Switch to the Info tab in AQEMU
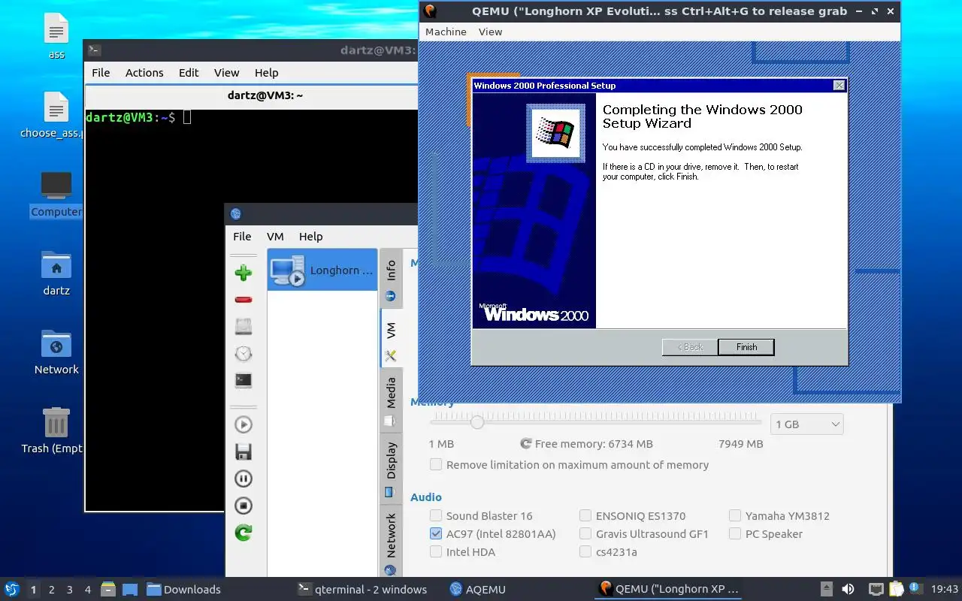This screenshot has width=962, height=601. click(x=391, y=278)
